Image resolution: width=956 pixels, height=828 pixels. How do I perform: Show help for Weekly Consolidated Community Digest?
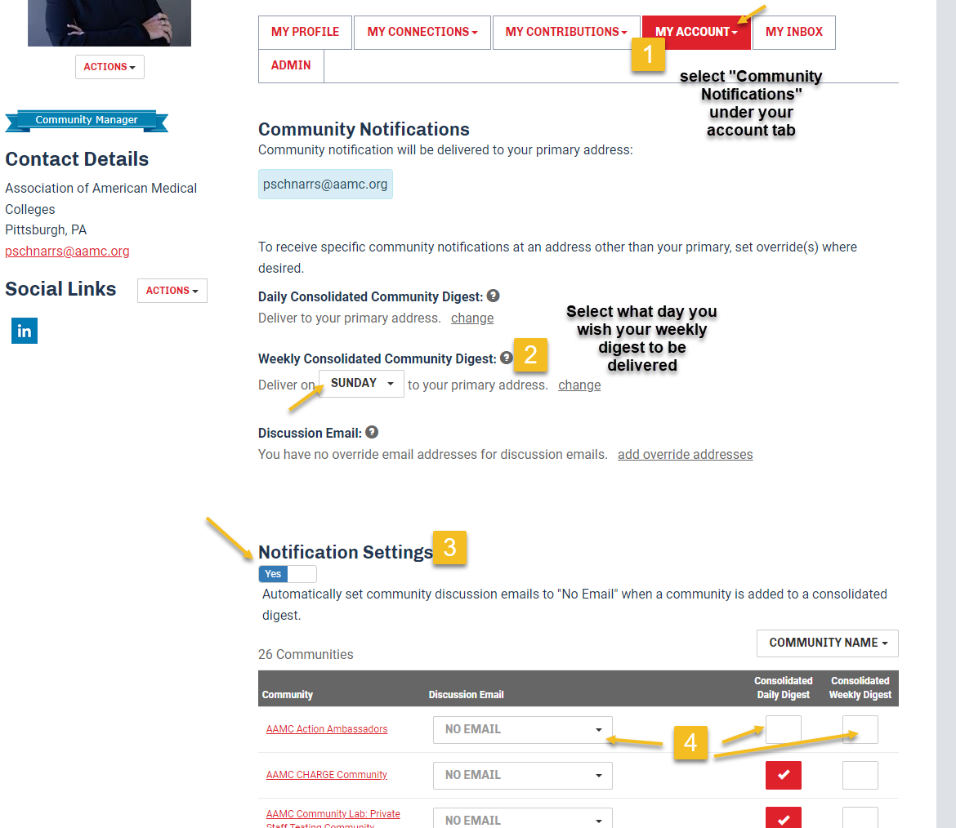click(x=506, y=358)
